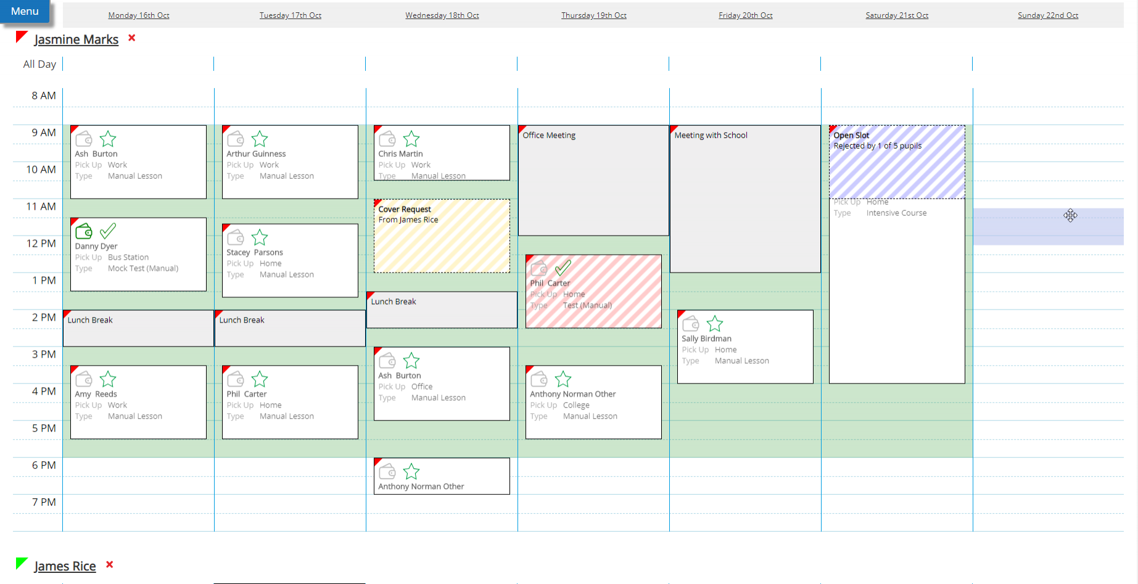This screenshot has height=584, width=1138.
Task: Open Monday 16th Oct day link
Action: pyautogui.click(x=139, y=15)
